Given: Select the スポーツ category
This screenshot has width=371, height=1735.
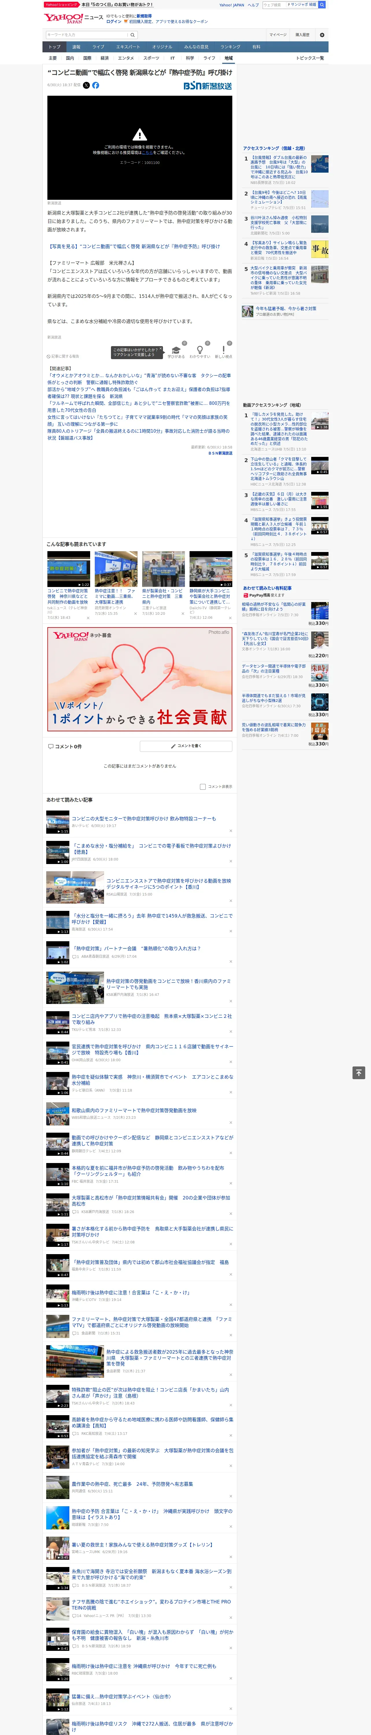Looking at the screenshot, I should (151, 59).
